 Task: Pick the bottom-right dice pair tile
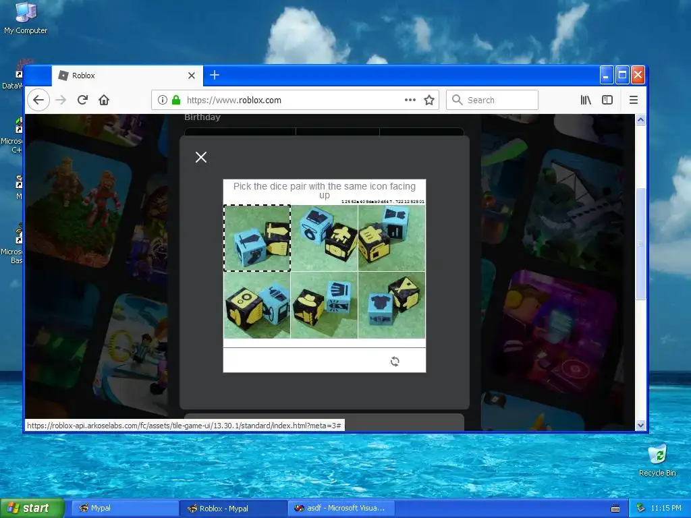pos(392,306)
